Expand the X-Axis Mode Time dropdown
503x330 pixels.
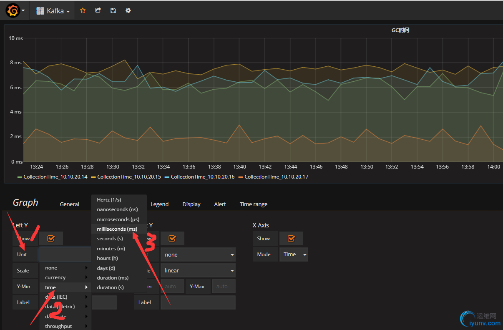(x=294, y=254)
